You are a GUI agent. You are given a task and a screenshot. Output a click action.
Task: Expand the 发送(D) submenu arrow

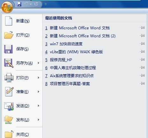39,105
